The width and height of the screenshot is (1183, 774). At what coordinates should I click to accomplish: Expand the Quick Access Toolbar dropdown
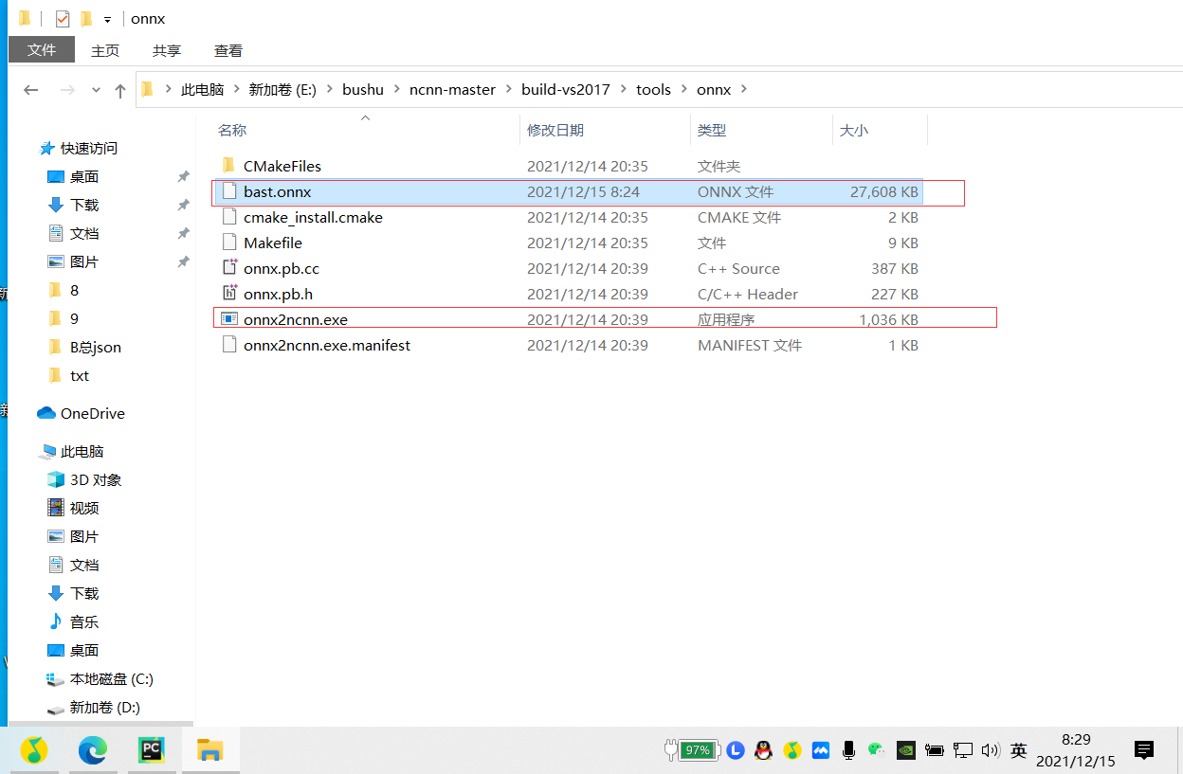coord(104,18)
